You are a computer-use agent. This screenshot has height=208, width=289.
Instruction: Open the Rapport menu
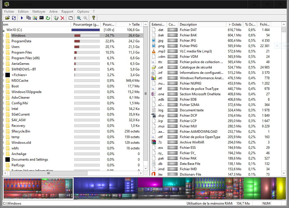click(x=67, y=12)
